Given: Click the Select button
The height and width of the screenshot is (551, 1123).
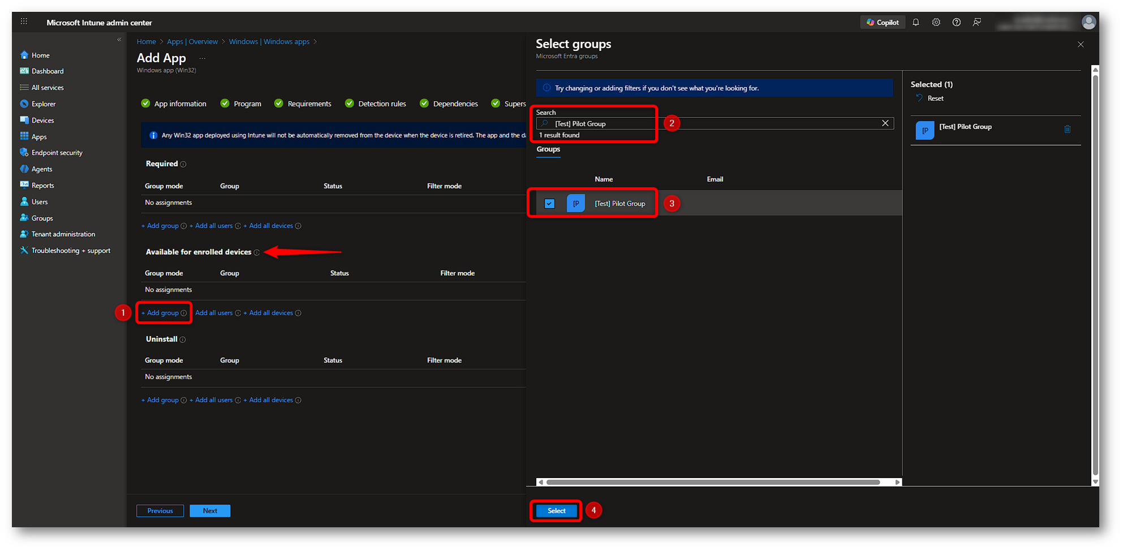Looking at the screenshot, I should (x=556, y=510).
